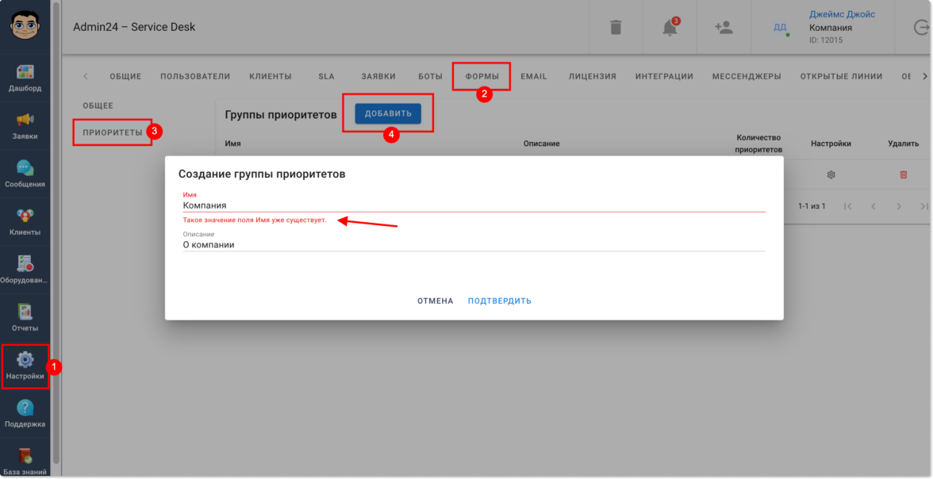This screenshot has height=479, width=933.
Task: Click the trash bin icon in header
Action: (x=616, y=28)
